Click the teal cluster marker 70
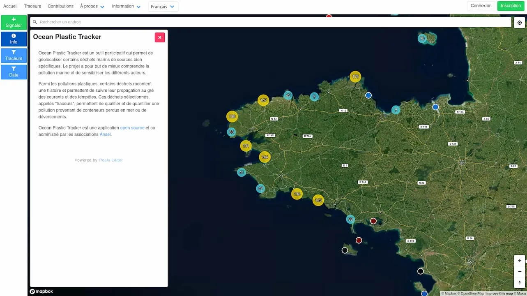Screen dimensions: 527x296 click(422, 39)
